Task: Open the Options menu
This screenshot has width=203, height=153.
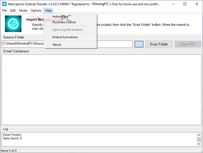Action: 36,10
